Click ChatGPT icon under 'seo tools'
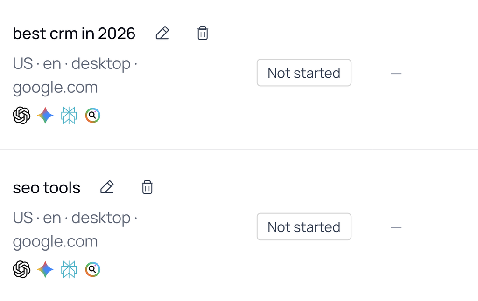Viewport: 478px width, 301px height. click(x=21, y=270)
